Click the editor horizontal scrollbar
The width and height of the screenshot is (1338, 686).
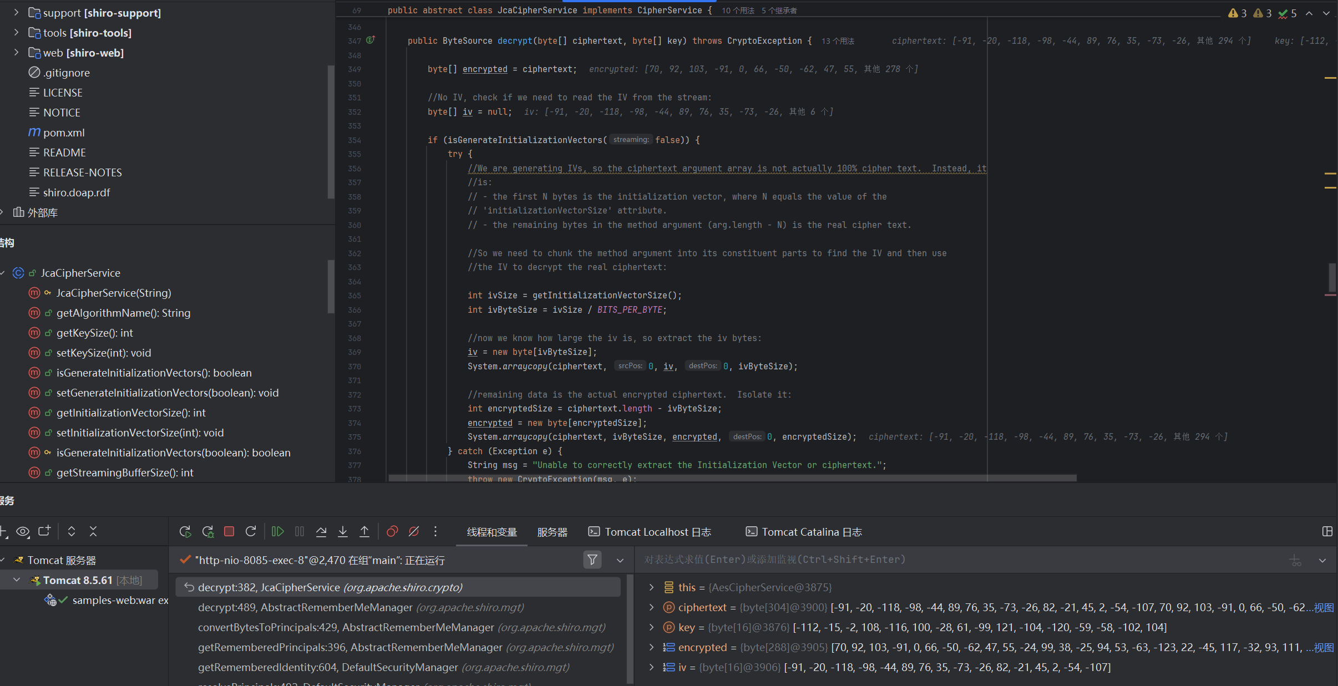pos(732,478)
